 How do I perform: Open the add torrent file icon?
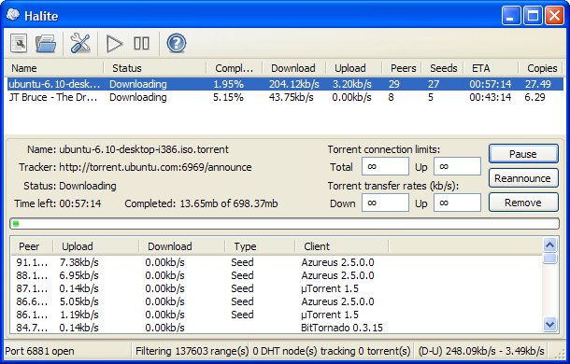point(19,44)
